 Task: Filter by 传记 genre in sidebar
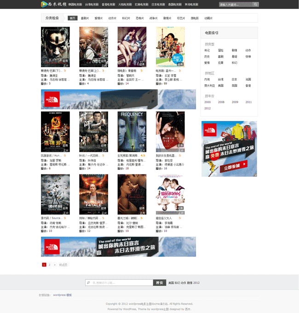pyautogui.click(x=207, y=50)
